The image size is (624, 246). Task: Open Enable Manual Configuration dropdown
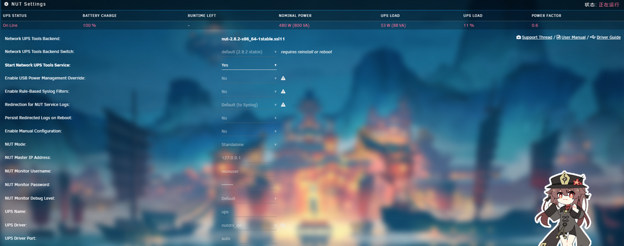tap(249, 131)
